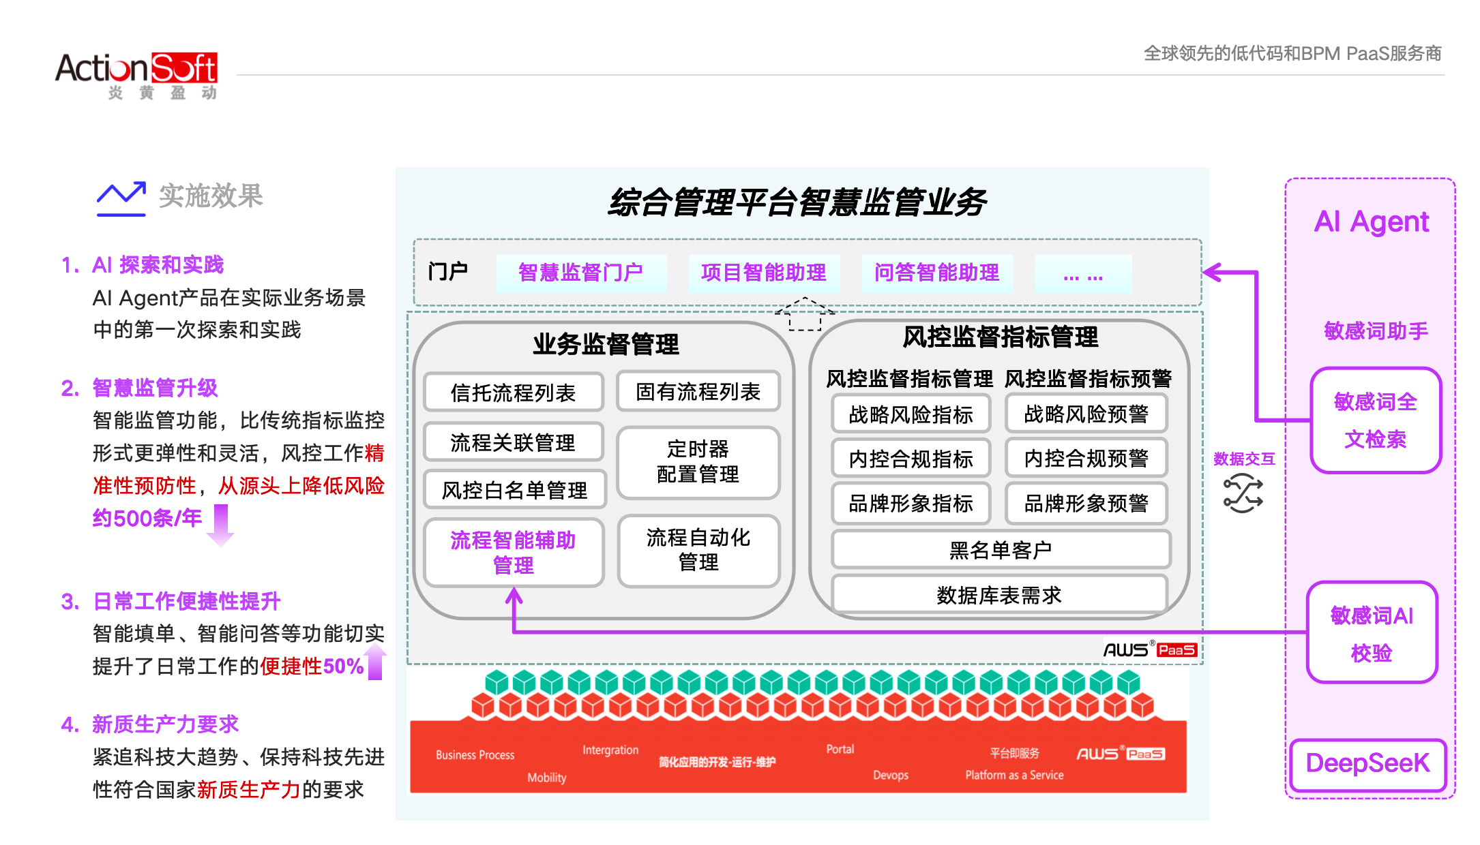Click the 战略风险预警 box
The image size is (1480, 845).
1086,413
